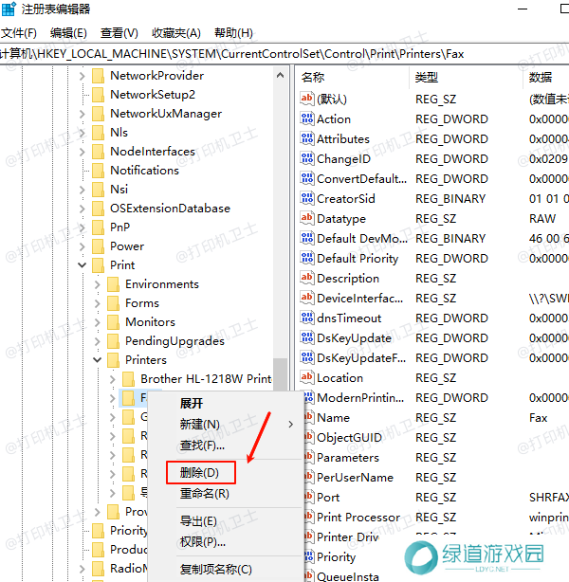The image size is (569, 582).
Task: Choose 重命名(R) in the context menu
Action: [x=204, y=493]
